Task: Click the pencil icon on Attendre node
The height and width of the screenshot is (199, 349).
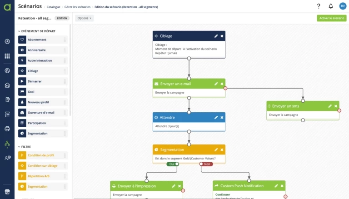Action: pyautogui.click(x=216, y=117)
